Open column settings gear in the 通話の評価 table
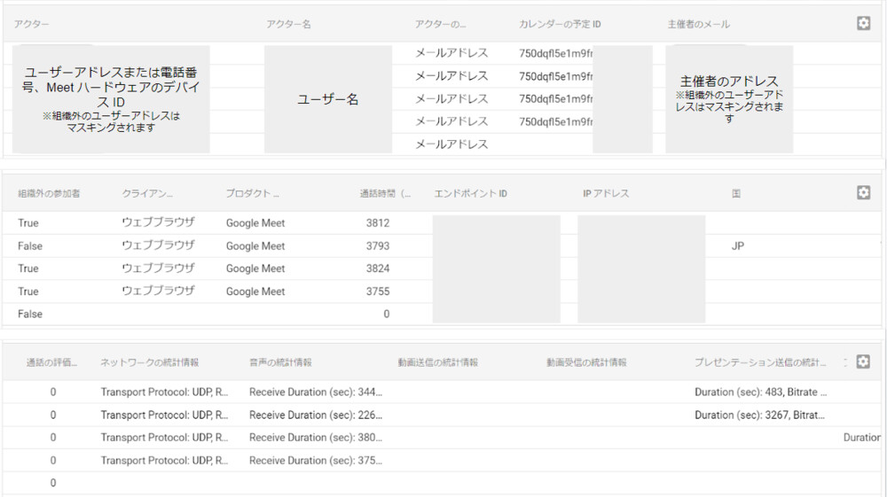 pos(863,361)
